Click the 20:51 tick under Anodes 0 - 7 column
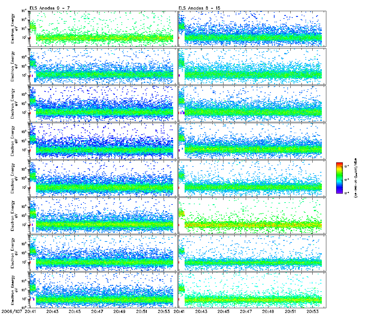382x319 pixels. click(x=141, y=312)
